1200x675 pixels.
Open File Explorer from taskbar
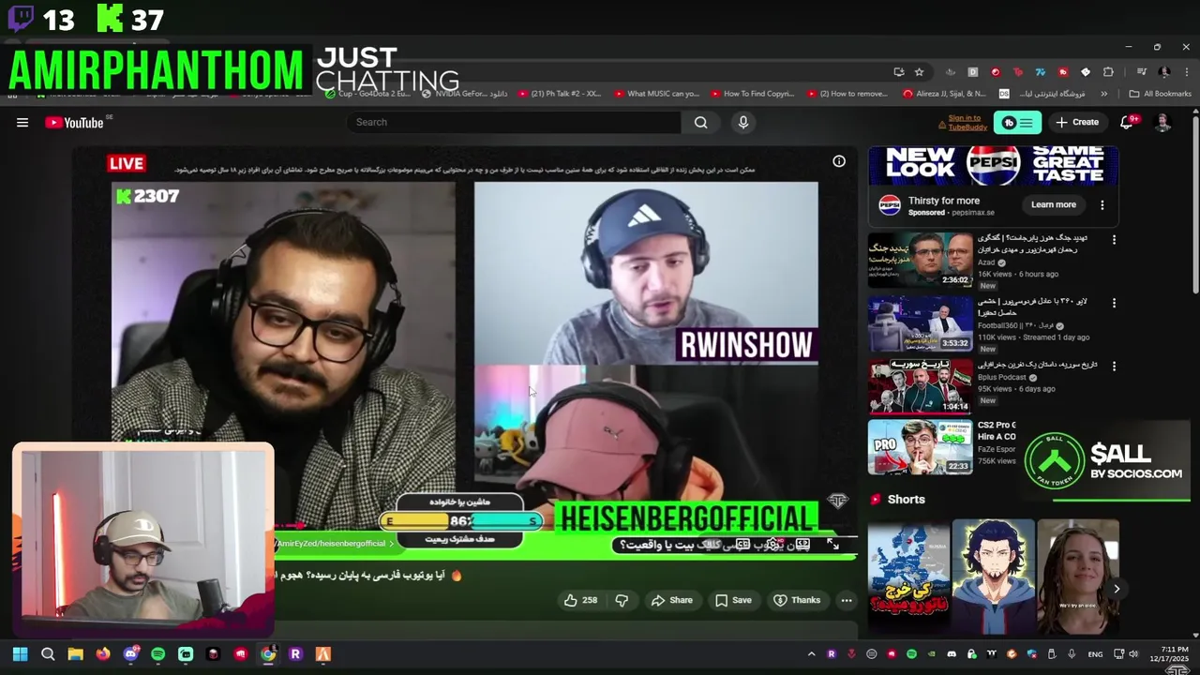point(75,654)
